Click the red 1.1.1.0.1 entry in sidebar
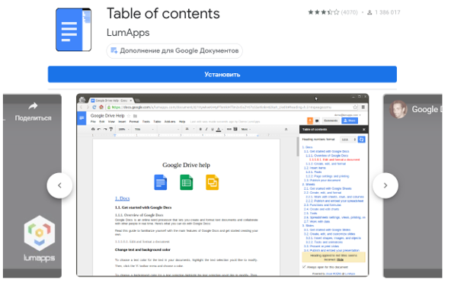 tap(334, 159)
